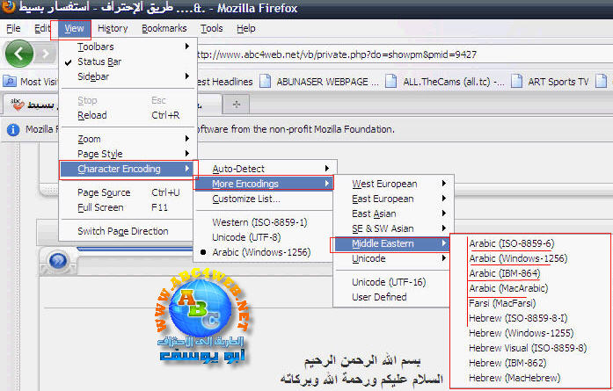The width and height of the screenshot is (613, 391).
Task: Click the URL address bar field
Action: [396, 54]
